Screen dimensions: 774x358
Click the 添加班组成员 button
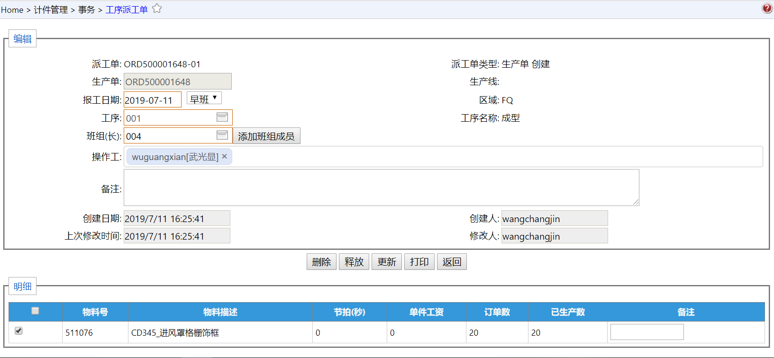(266, 136)
